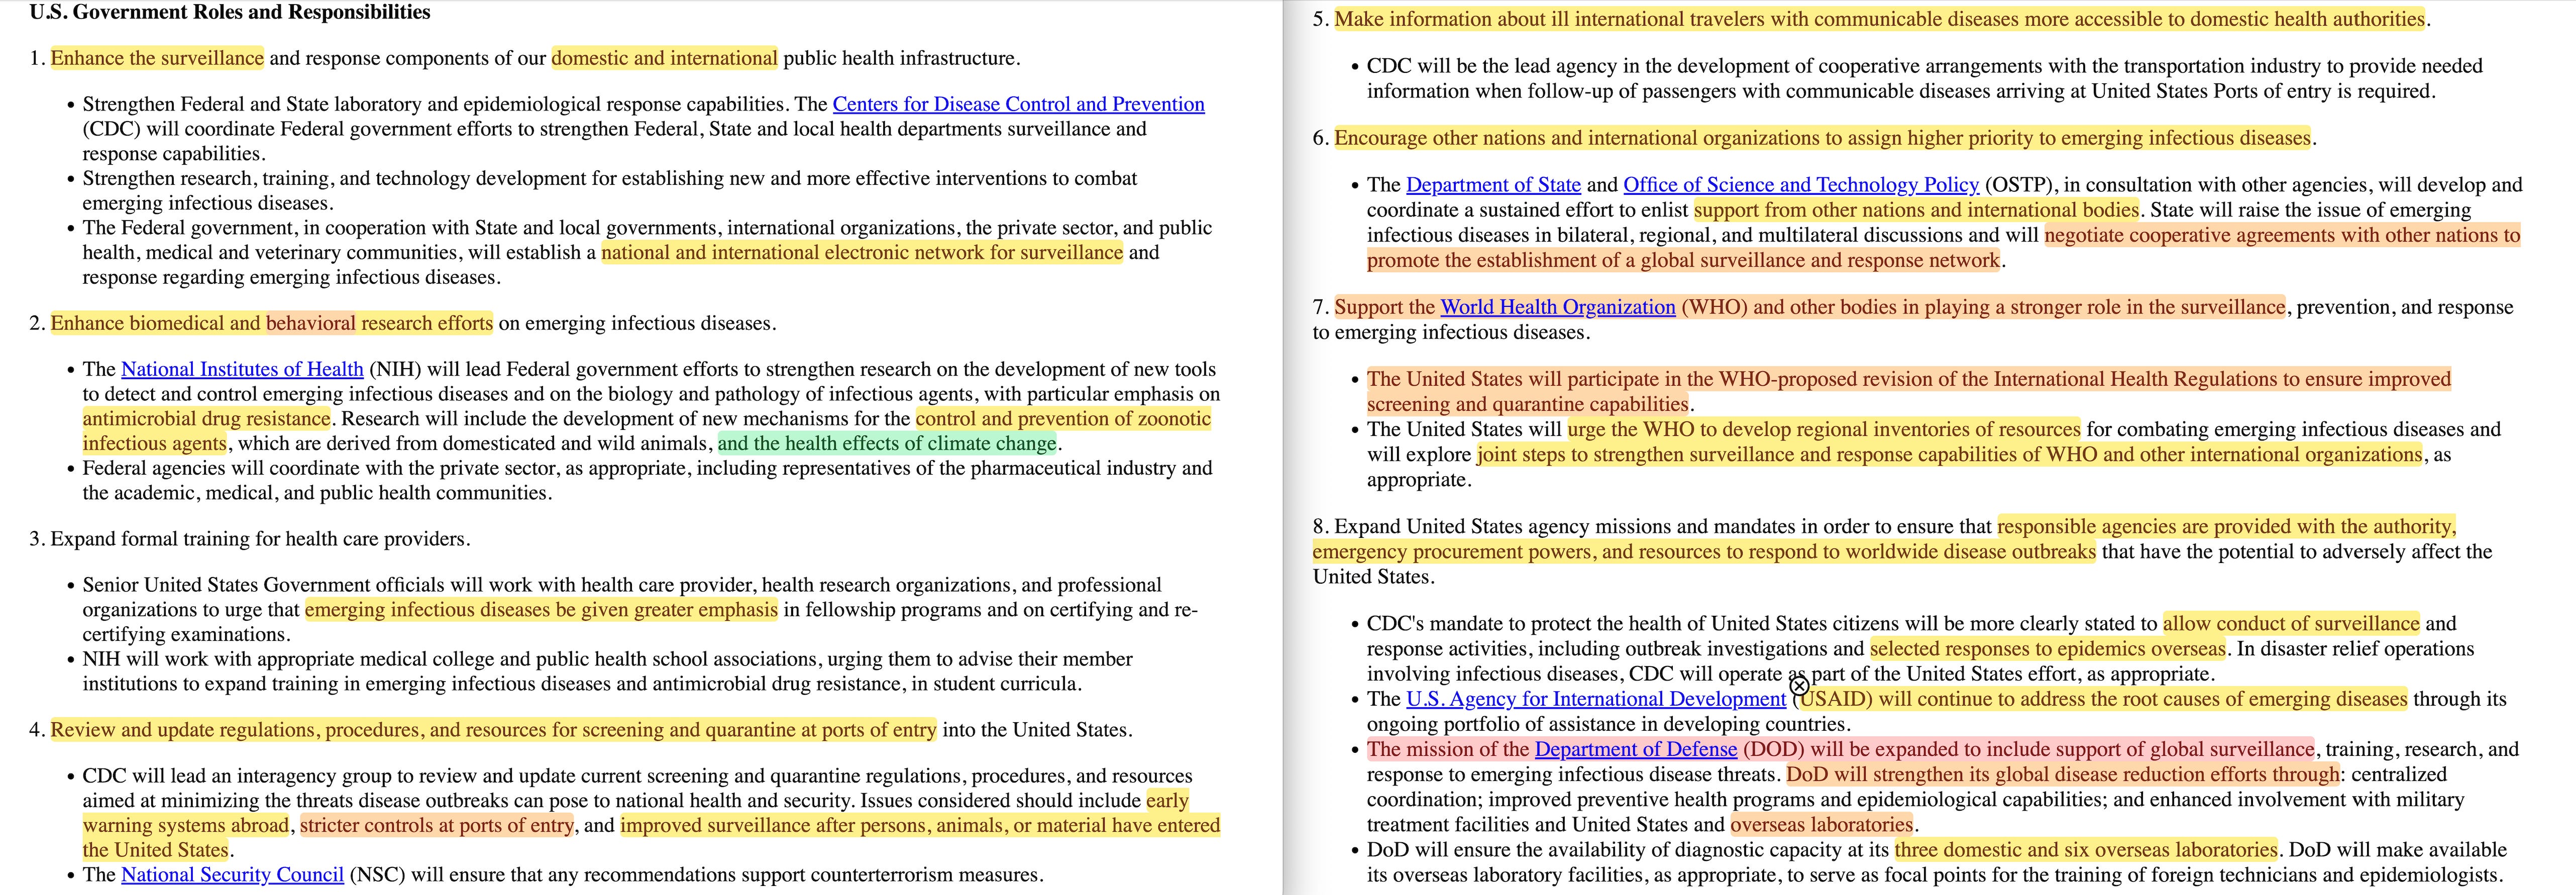
Task: Click 'urge the WHO to develop regional inventories' highlight
Action: click(1824, 430)
